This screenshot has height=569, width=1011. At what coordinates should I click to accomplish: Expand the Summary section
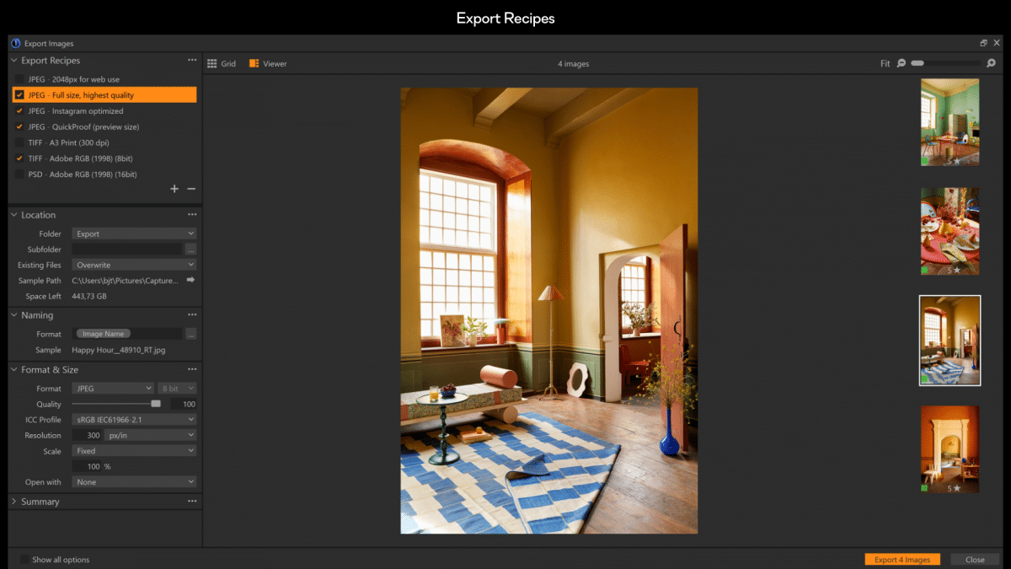[13, 501]
